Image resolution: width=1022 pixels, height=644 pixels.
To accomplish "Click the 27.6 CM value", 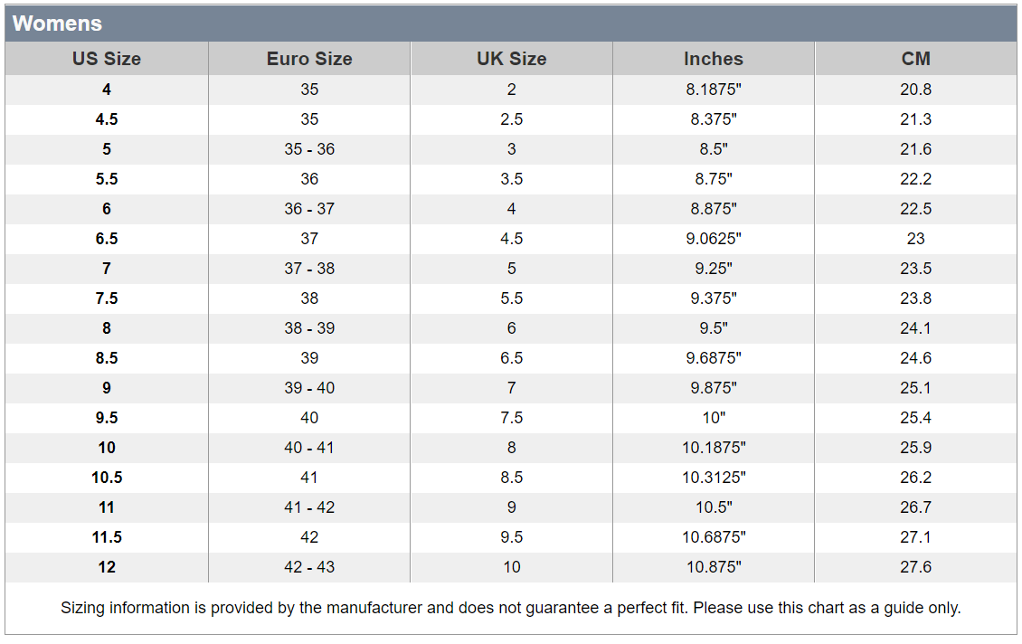I will (916, 567).
